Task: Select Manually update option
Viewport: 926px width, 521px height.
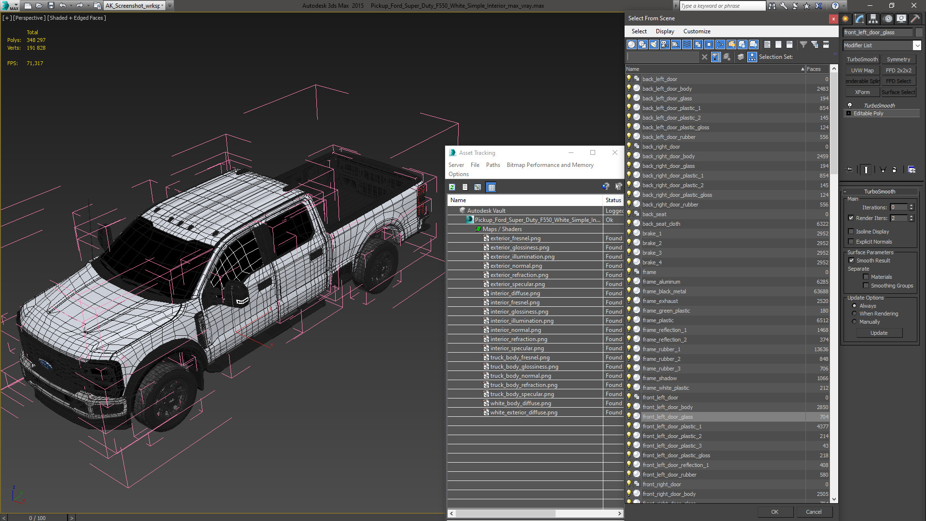Action: [854, 322]
